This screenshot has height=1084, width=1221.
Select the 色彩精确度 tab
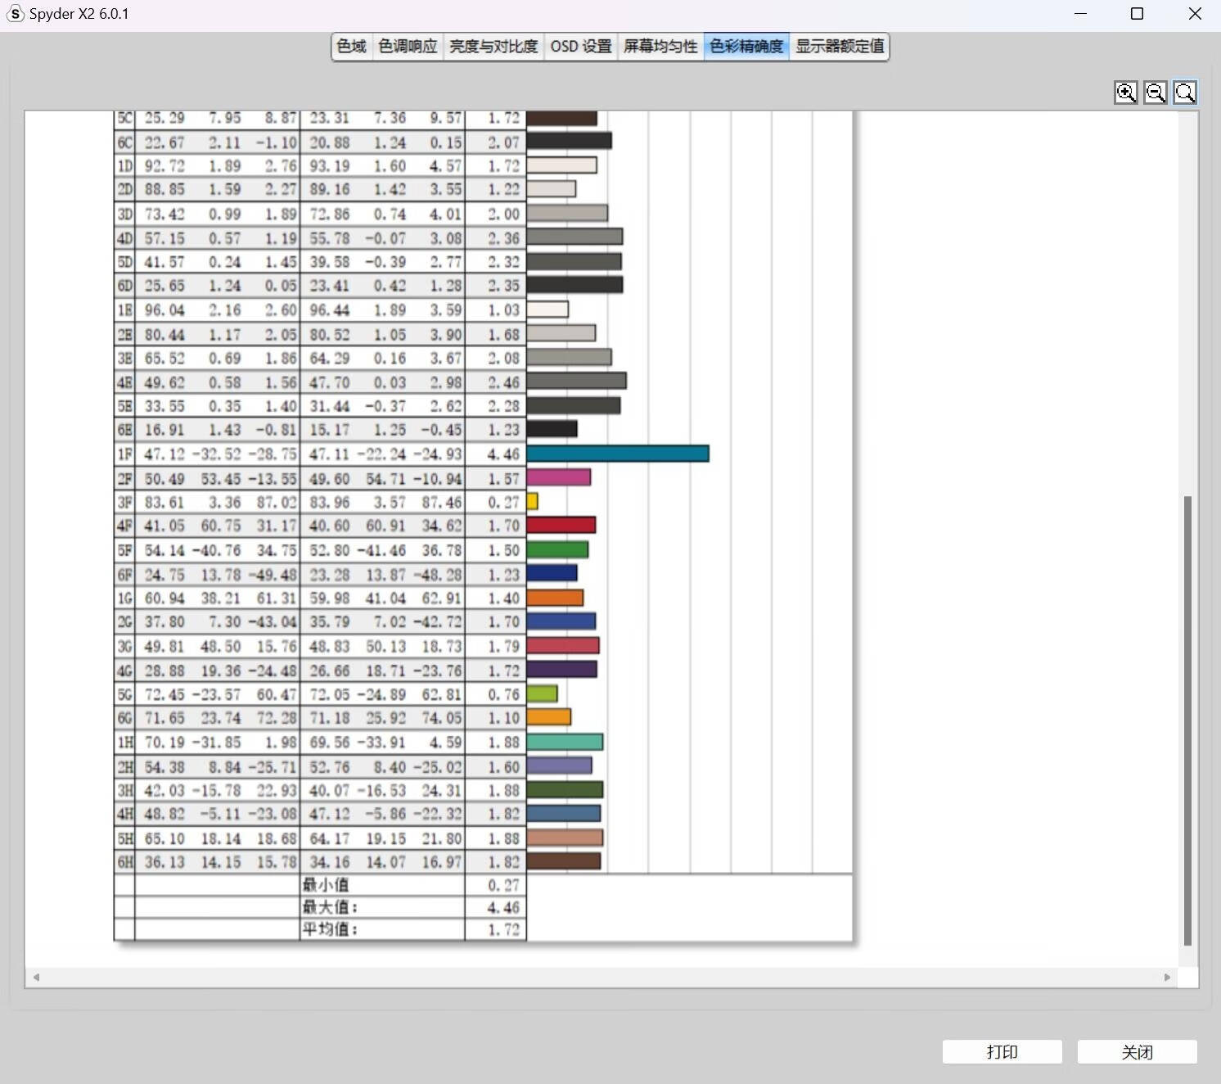[746, 47]
